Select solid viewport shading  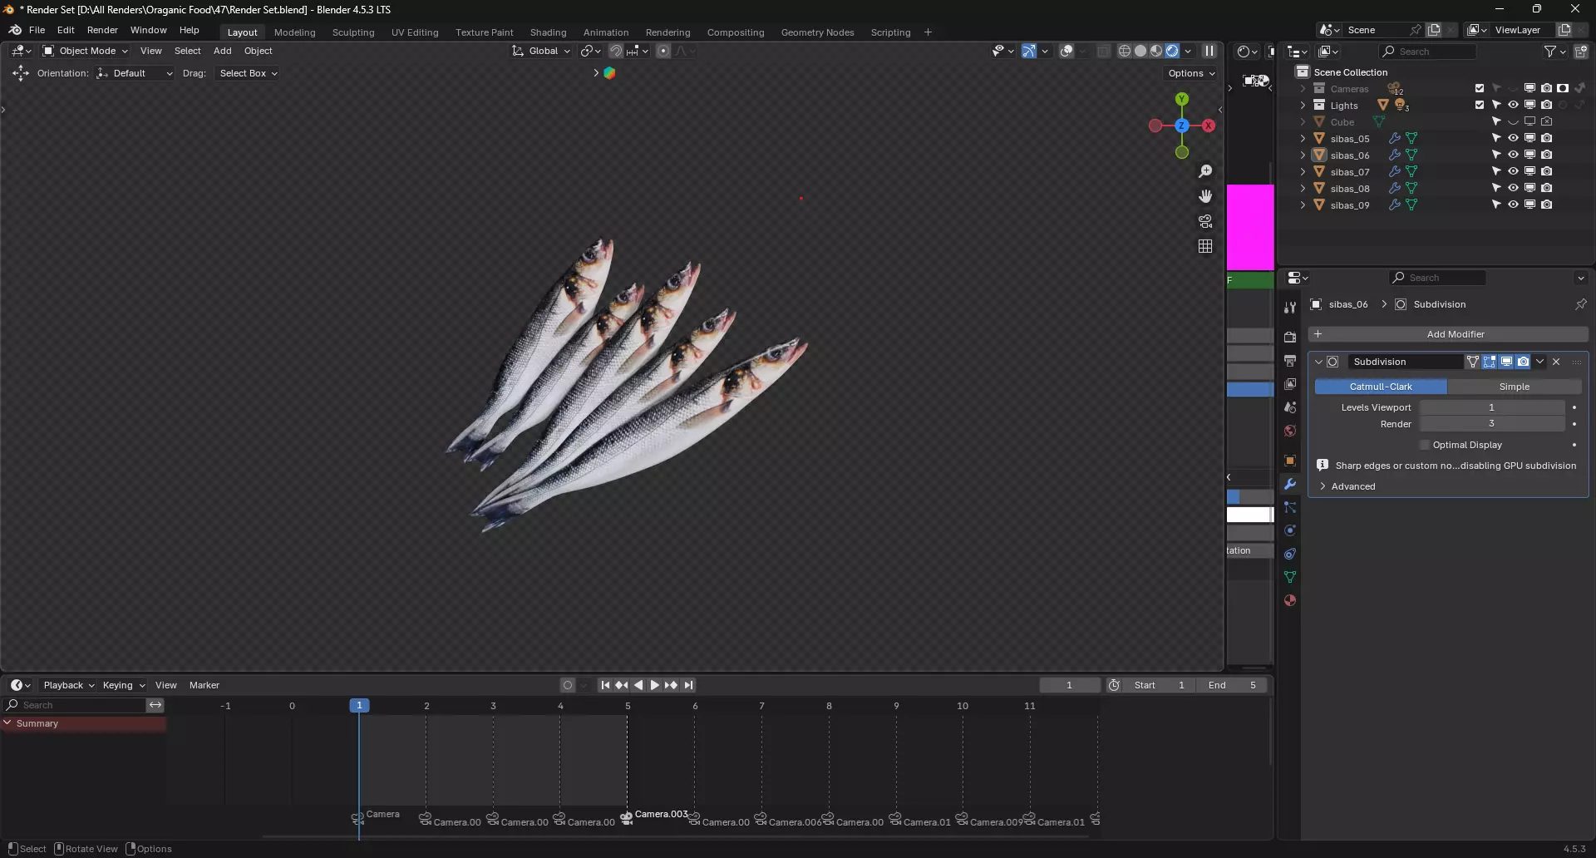1140,51
